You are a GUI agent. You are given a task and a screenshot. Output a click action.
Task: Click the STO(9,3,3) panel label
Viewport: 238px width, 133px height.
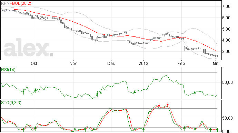tap(11, 103)
